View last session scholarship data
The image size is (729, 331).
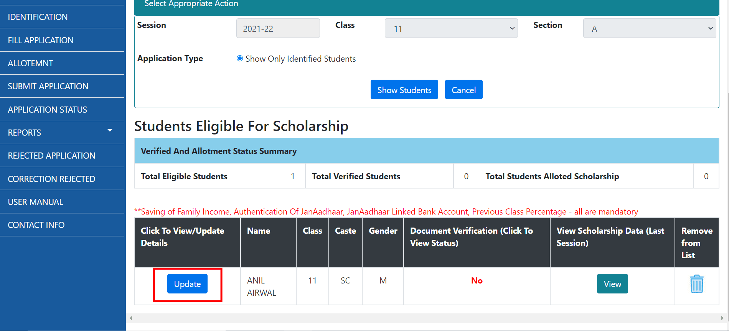(x=612, y=283)
